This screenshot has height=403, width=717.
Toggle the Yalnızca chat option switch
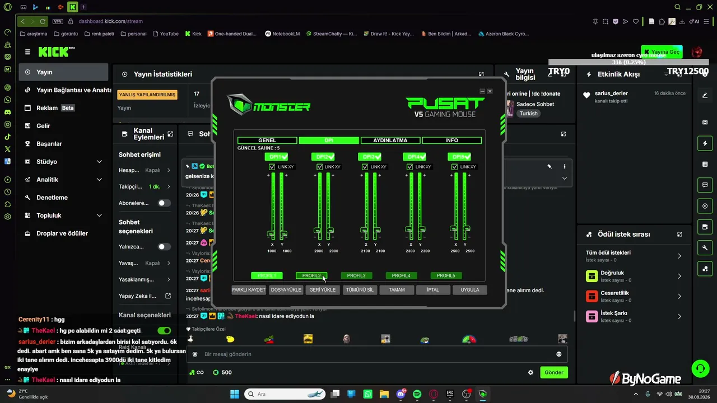coord(164,247)
